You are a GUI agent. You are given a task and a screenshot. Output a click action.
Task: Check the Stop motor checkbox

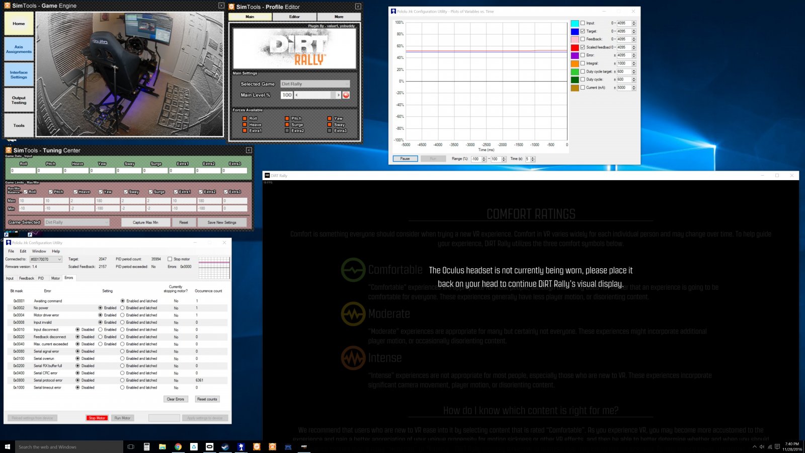point(170,259)
